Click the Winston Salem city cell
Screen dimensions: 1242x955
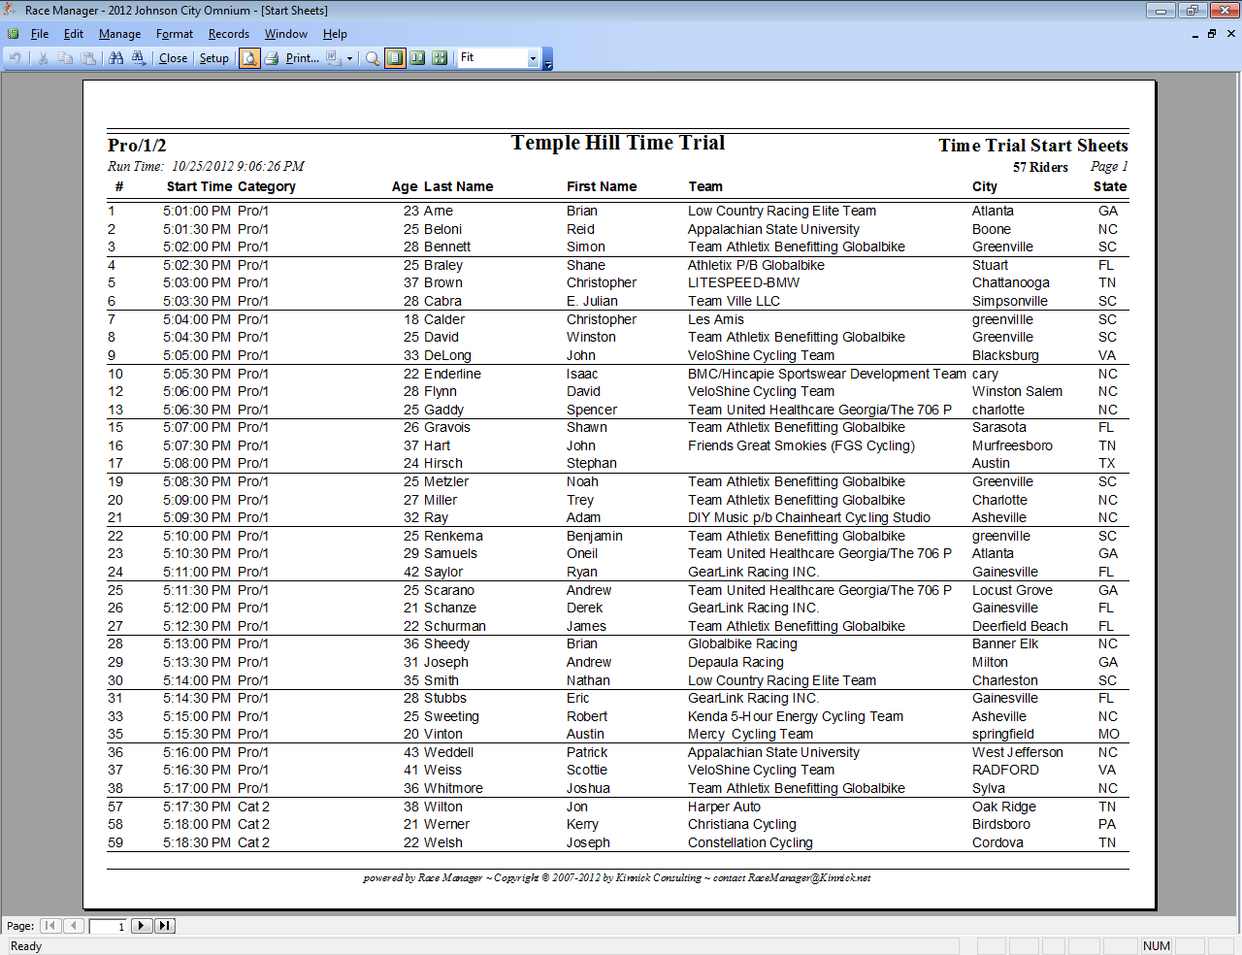(x=1017, y=391)
